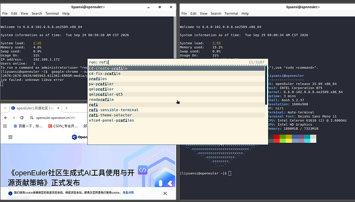Close the openEuler browser tab
Image resolution: width=355 pixels, height=202 pixels.
[58, 108]
